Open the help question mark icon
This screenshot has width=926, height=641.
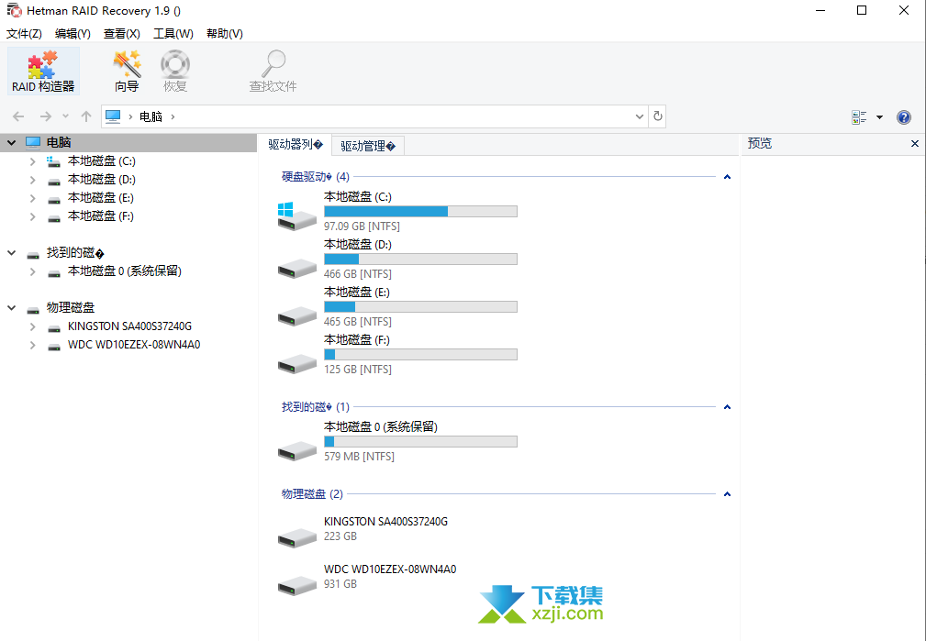pyautogui.click(x=904, y=116)
